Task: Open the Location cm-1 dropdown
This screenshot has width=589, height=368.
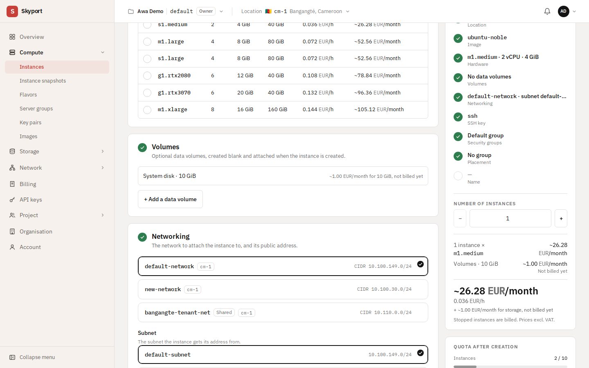Action: click(295, 11)
